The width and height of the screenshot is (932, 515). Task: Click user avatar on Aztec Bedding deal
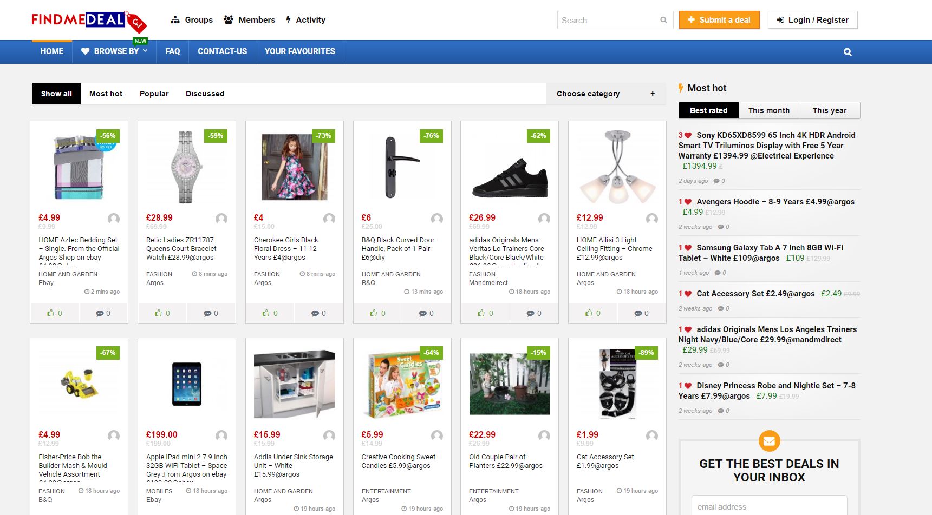(114, 219)
